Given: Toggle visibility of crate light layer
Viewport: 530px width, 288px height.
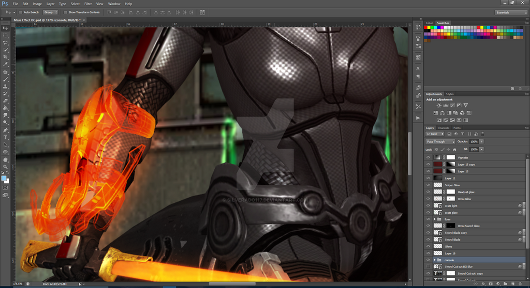Looking at the screenshot, I should (x=428, y=206).
